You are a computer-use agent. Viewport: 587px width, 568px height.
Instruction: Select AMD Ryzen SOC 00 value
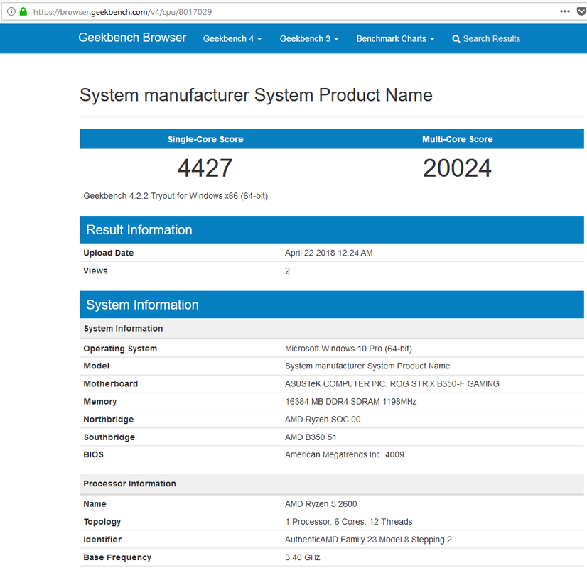(323, 420)
